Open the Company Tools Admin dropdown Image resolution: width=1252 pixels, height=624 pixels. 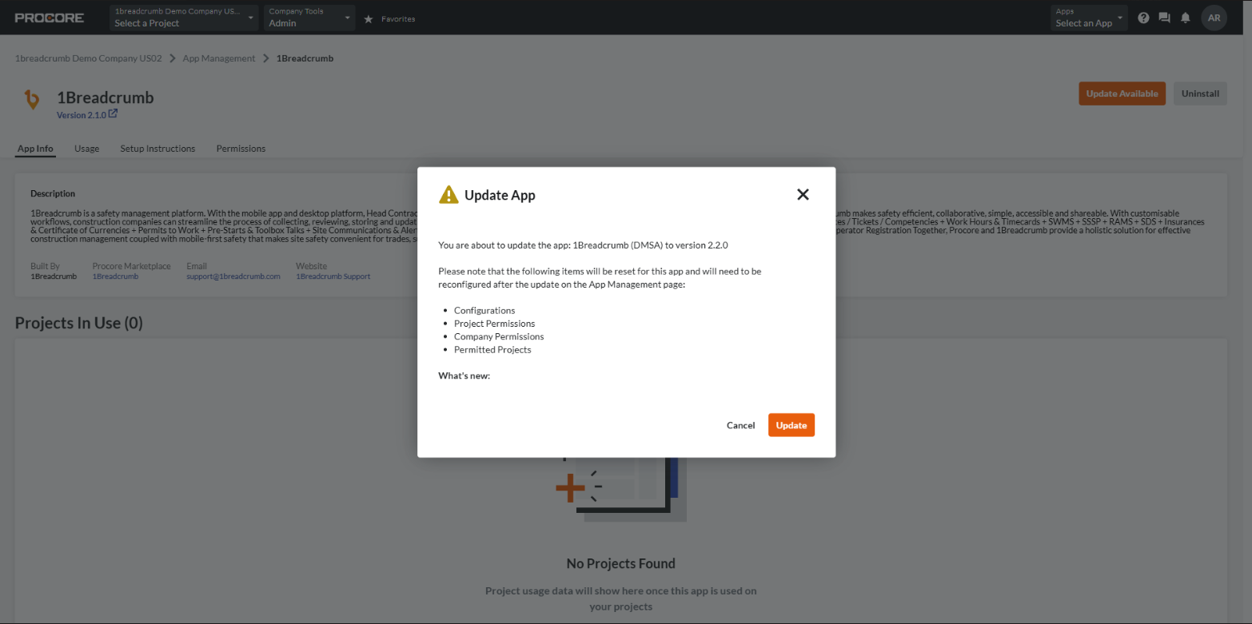point(310,18)
